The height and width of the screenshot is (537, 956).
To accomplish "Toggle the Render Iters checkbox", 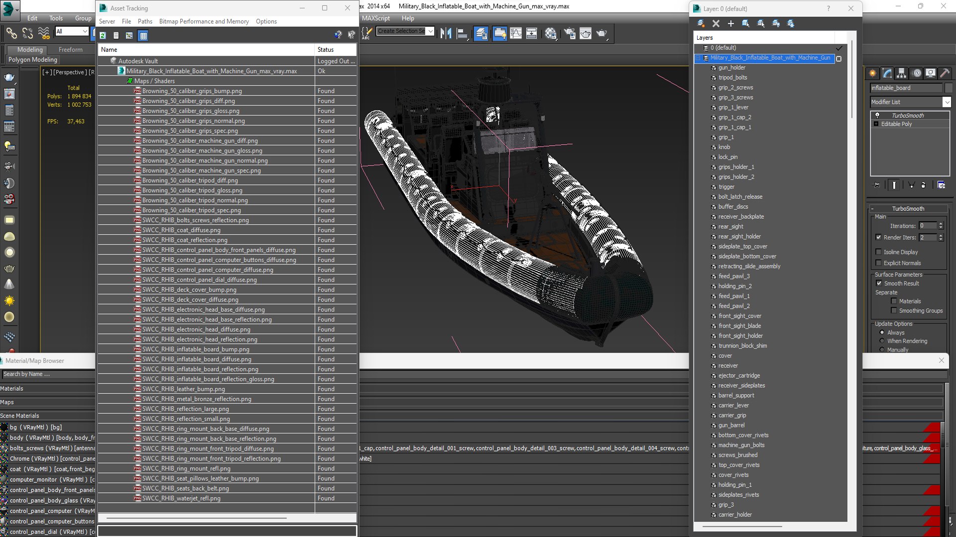I will coord(879,237).
